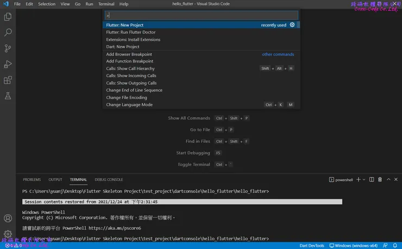Maximize terminal panel with the up chevron
Screen dimensions: 402x249
click(388, 179)
